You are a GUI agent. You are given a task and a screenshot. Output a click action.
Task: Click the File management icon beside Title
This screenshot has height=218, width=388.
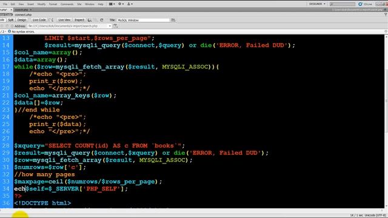tap(173, 20)
